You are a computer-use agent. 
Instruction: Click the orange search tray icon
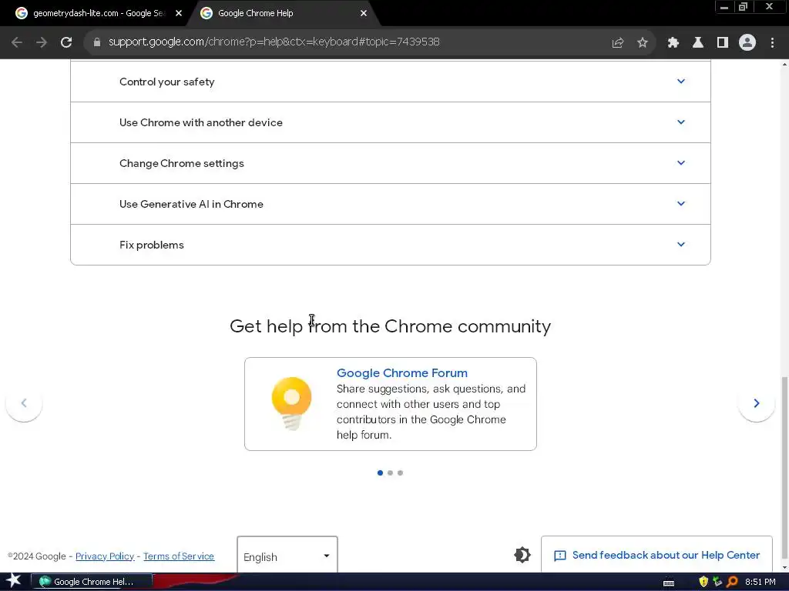[x=732, y=582]
